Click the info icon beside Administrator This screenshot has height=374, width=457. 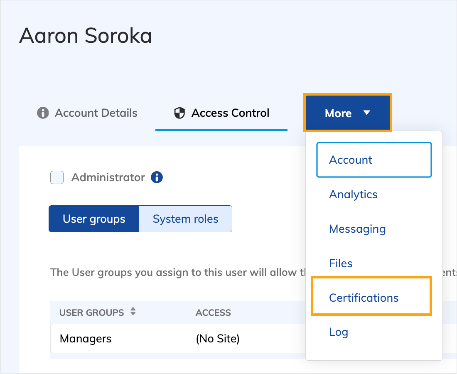pyautogui.click(x=157, y=177)
